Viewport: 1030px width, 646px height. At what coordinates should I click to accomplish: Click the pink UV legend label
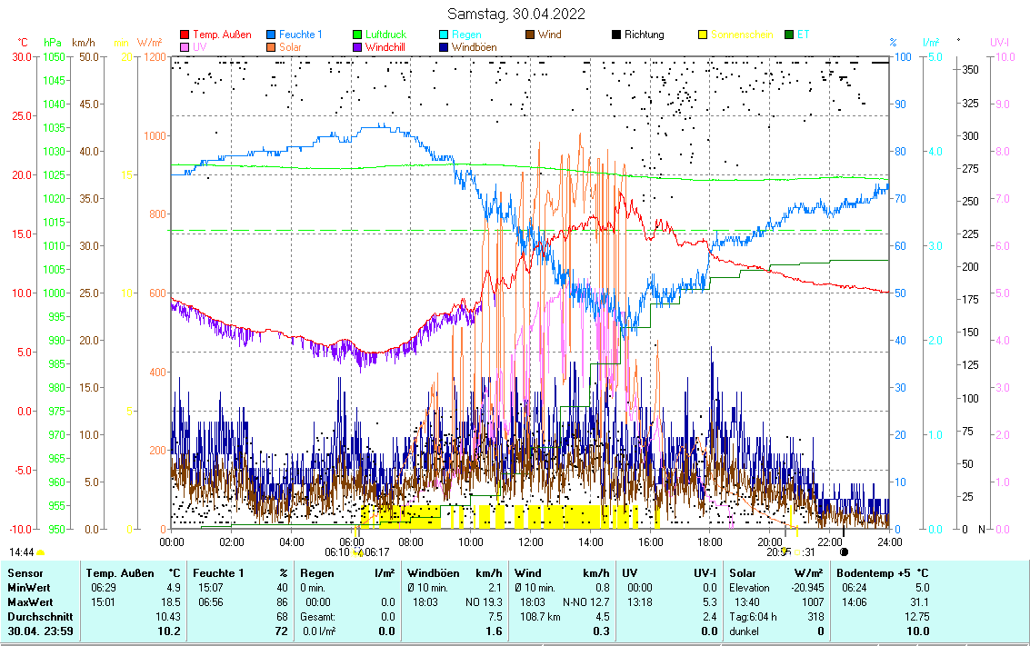(x=199, y=46)
